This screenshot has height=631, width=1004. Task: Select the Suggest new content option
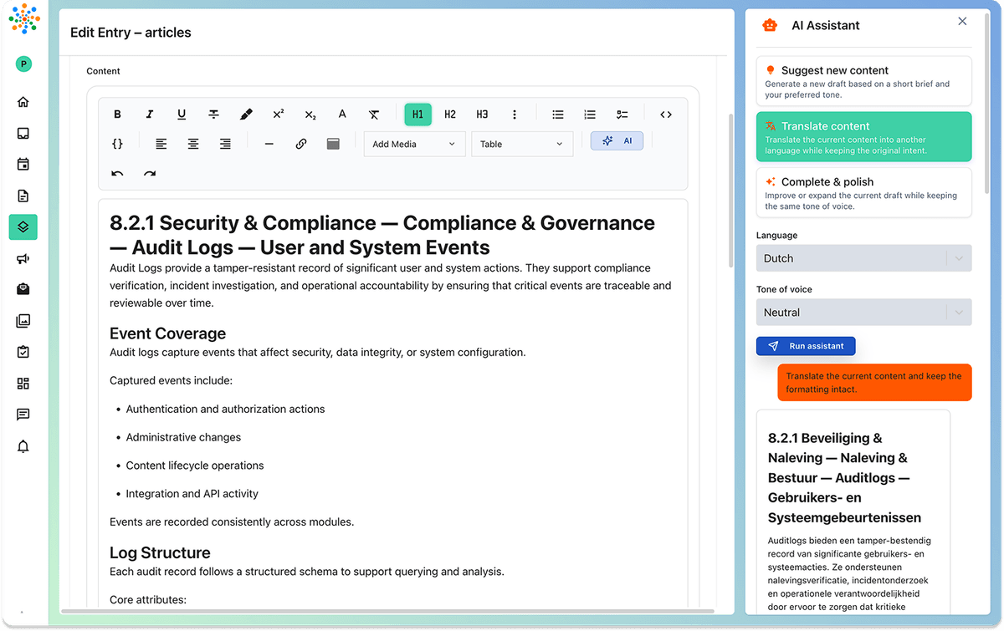coord(863,80)
